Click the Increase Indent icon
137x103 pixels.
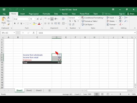pos(59,23)
